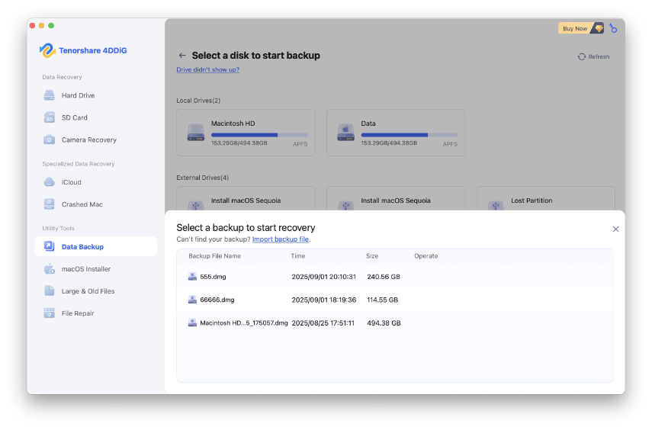The image size is (652, 430).
Task: Select the Lost Partition drive card
Action: (545, 199)
